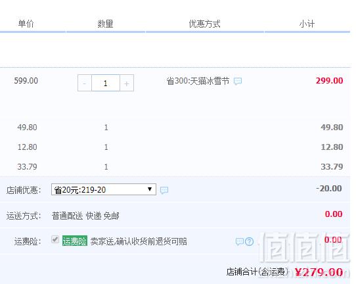Image resolution: width=356 pixels, height=284 pixels.
Task: Edit the quantity input field showing 1
Action: tap(106, 83)
